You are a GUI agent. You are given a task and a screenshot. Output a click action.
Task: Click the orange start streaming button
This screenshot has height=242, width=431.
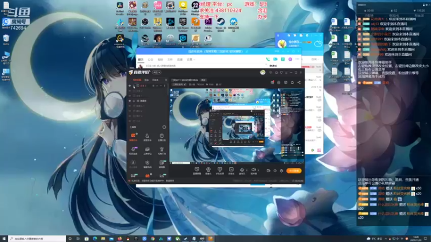[x=294, y=170]
